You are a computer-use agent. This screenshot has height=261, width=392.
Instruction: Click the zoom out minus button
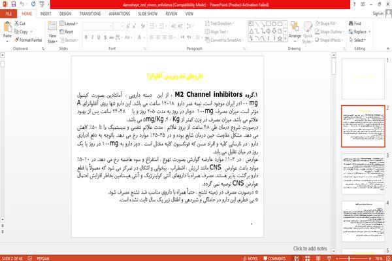[336, 258]
